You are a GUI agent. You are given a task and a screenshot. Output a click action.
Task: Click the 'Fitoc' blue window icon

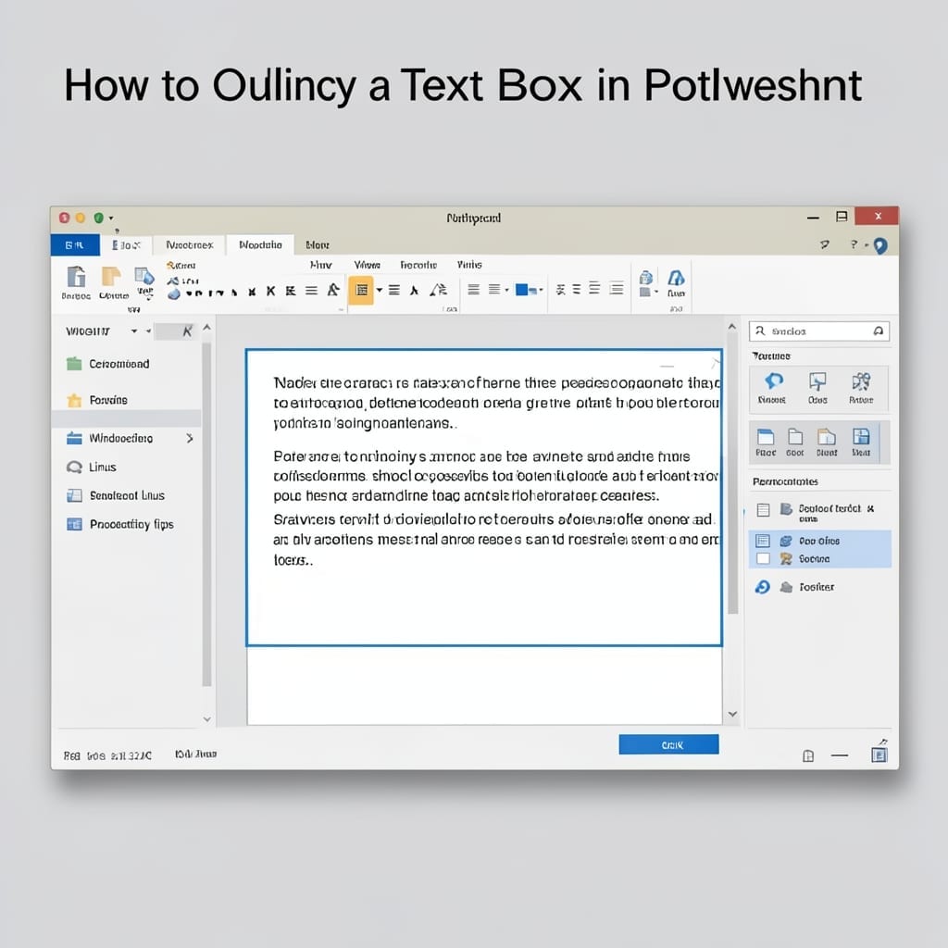tap(766, 437)
